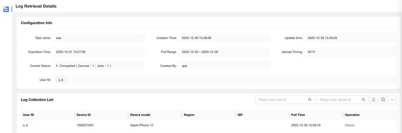
Task: Click the Pull Time column header
Action: tap(298, 115)
